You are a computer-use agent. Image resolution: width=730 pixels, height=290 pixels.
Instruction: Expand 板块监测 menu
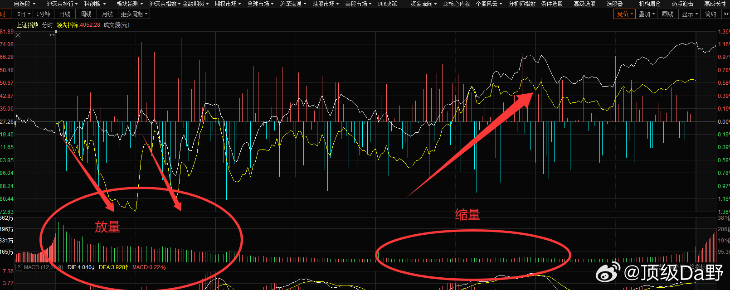tap(130, 4)
